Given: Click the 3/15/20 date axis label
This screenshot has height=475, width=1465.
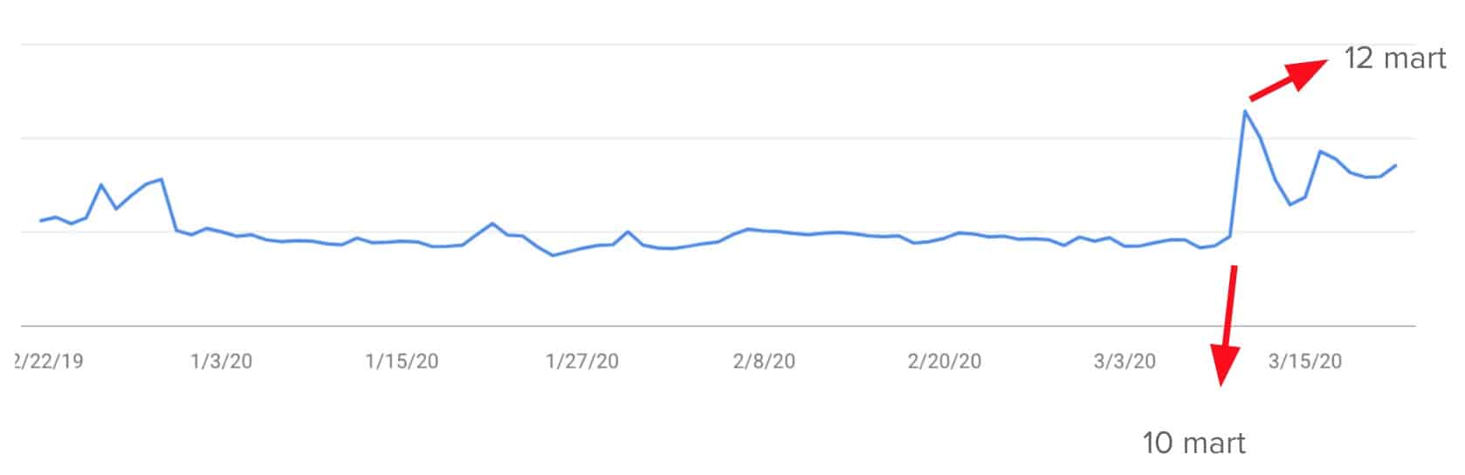Looking at the screenshot, I should (1304, 361).
